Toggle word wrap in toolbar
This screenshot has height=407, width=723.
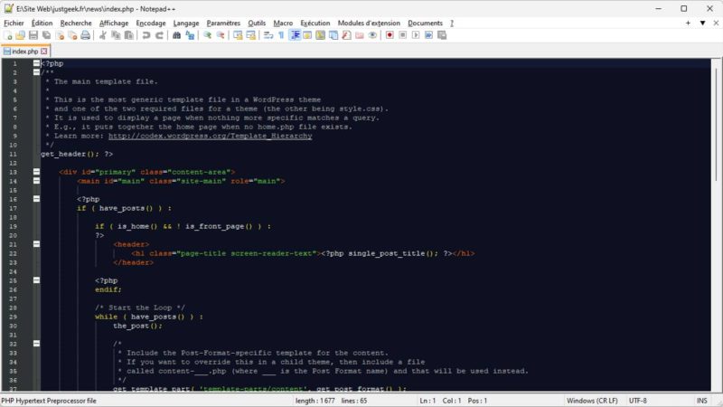coord(268,35)
